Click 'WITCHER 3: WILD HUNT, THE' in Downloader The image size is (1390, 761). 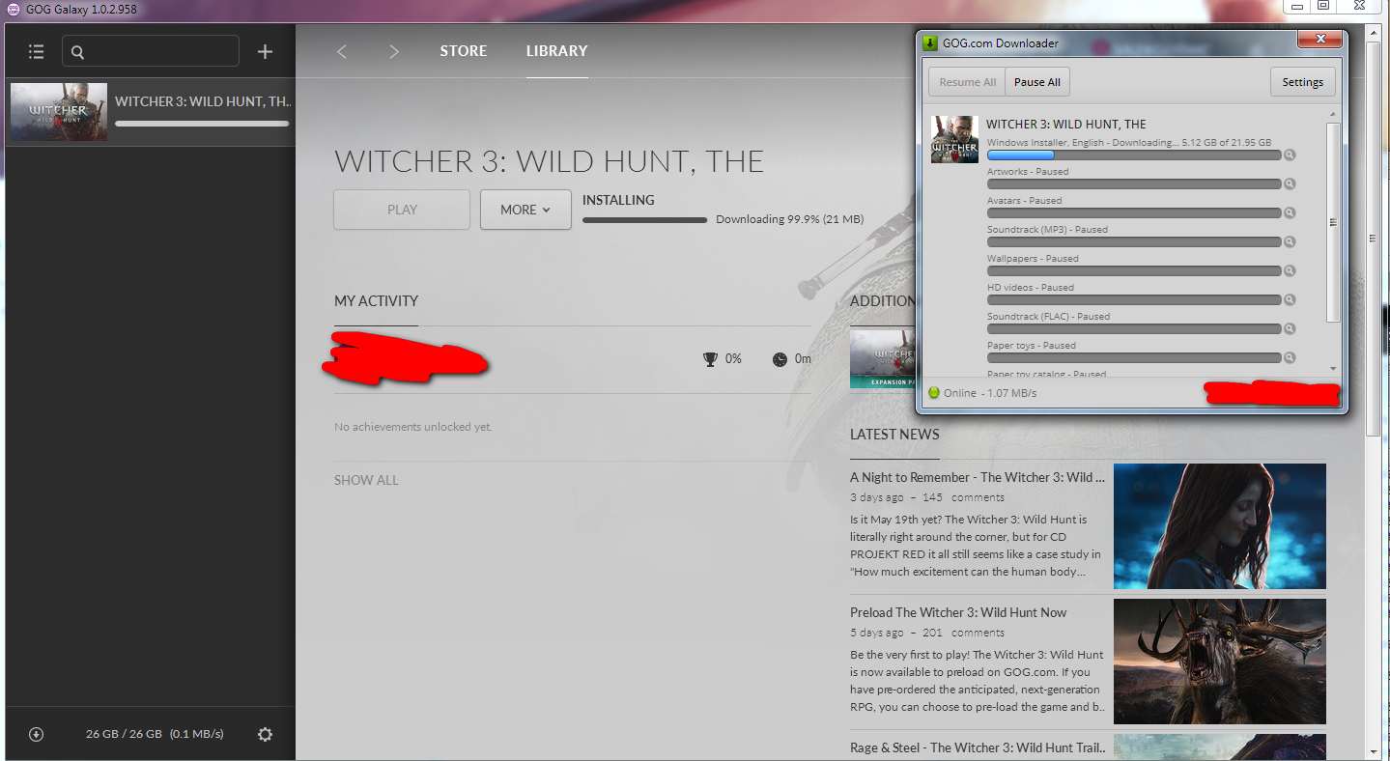pyautogui.click(x=1066, y=124)
